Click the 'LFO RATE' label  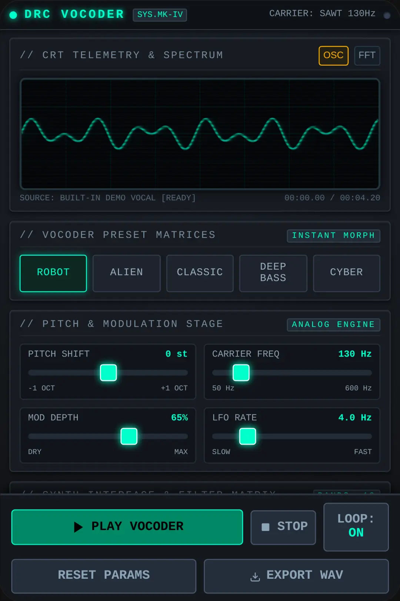pos(234,418)
